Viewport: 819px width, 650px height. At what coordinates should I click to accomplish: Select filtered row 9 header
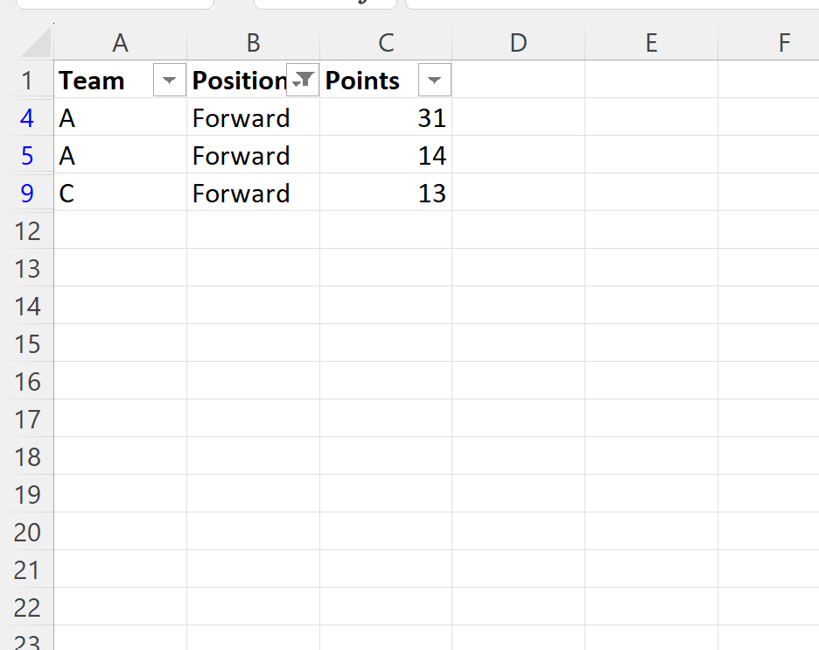coord(26,193)
